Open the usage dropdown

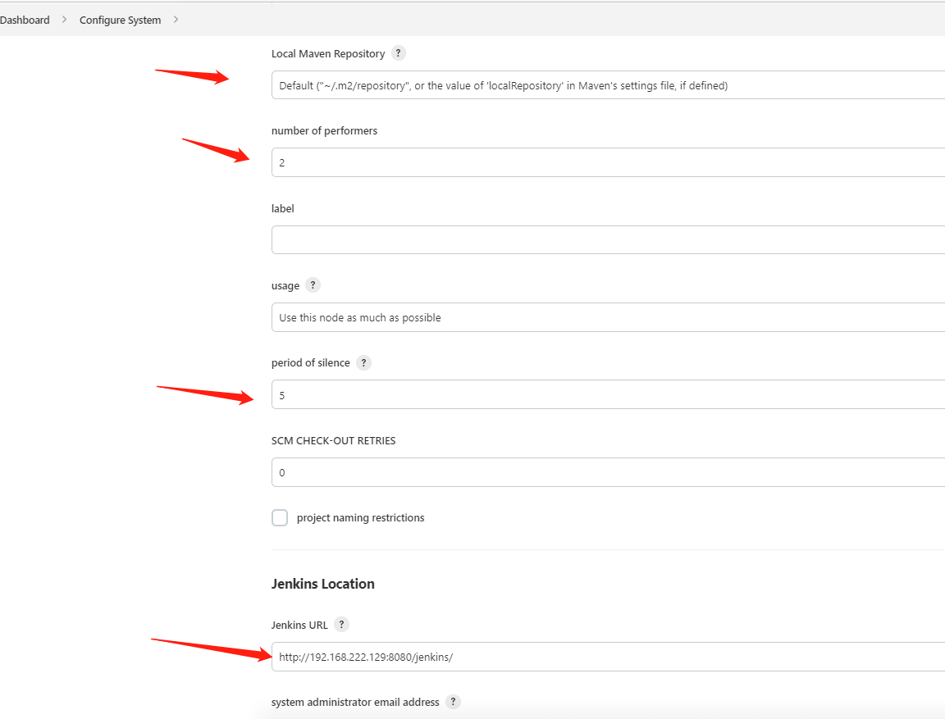click(x=608, y=317)
